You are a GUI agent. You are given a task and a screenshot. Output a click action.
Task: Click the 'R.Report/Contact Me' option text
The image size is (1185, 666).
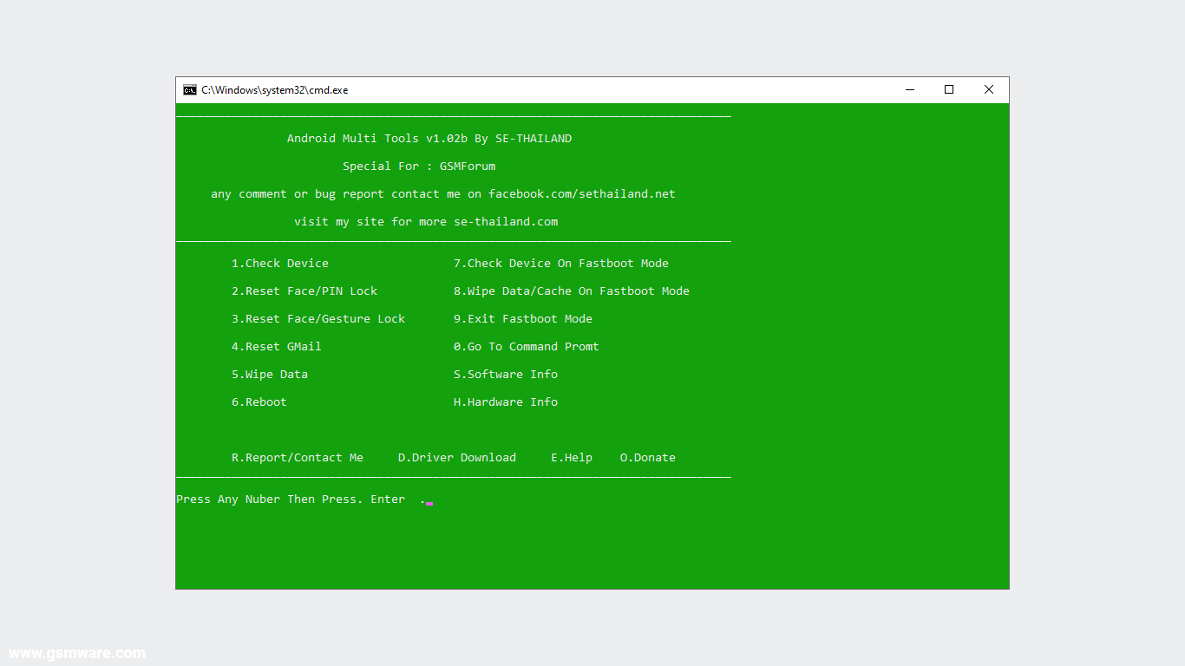[298, 458]
